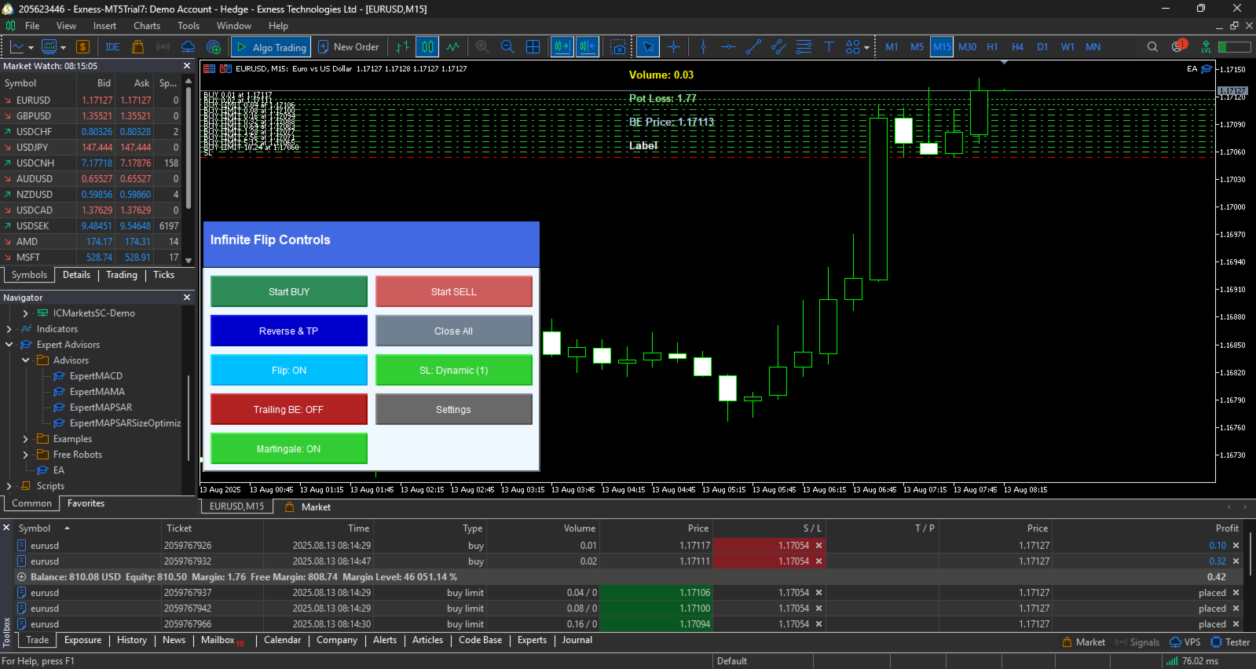The height and width of the screenshot is (669, 1256).
Task: Open the MetaEditor IDE icon
Action: point(112,47)
